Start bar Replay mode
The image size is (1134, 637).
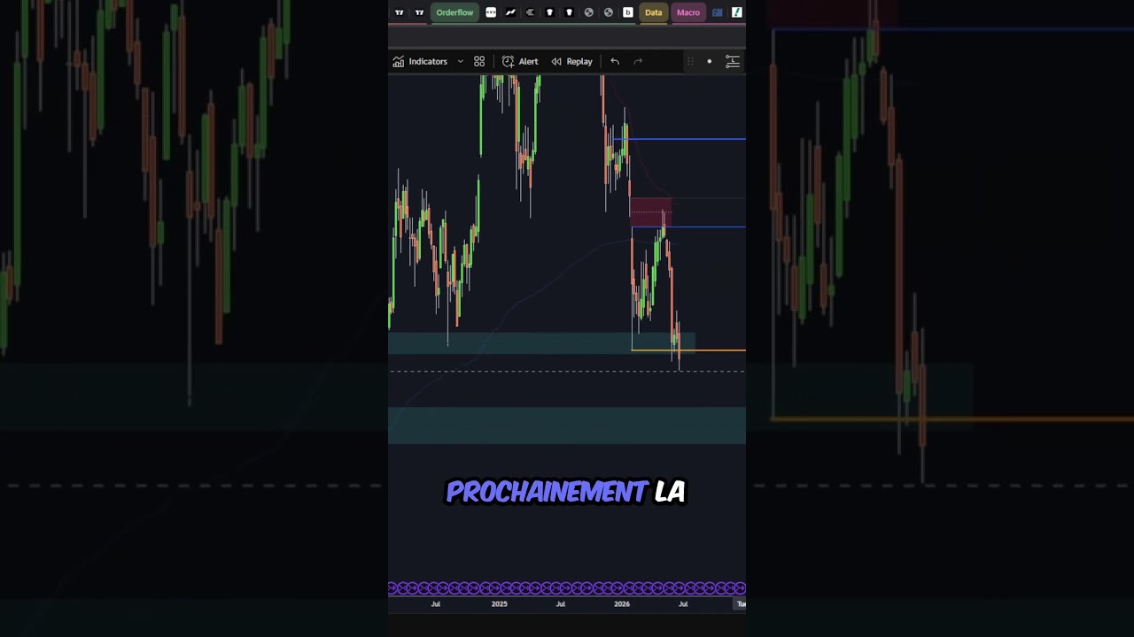(x=571, y=61)
